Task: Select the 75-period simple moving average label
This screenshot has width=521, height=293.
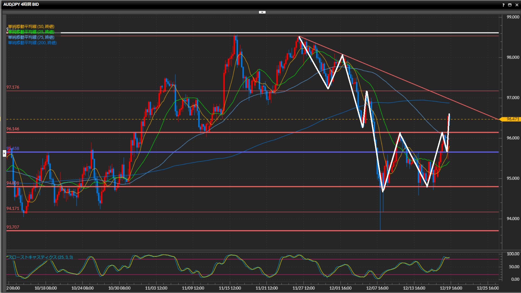Action: click(31, 37)
